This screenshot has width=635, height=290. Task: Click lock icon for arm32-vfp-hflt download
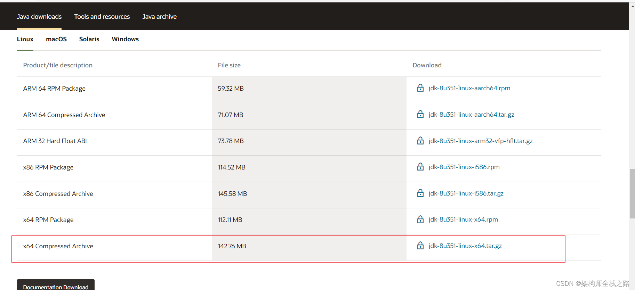click(x=420, y=141)
